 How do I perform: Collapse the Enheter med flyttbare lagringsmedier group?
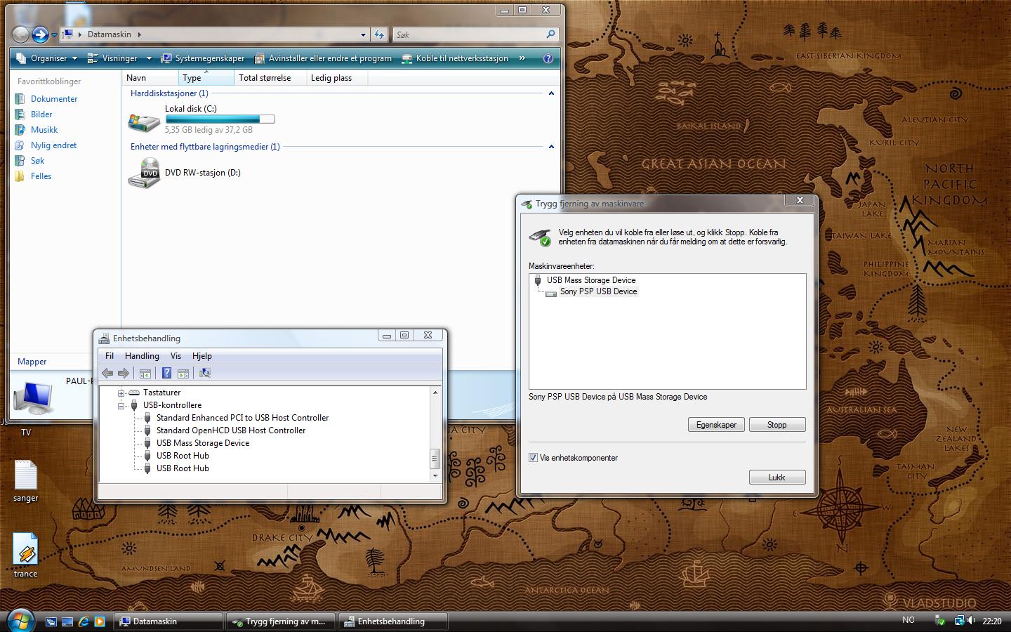(x=551, y=147)
